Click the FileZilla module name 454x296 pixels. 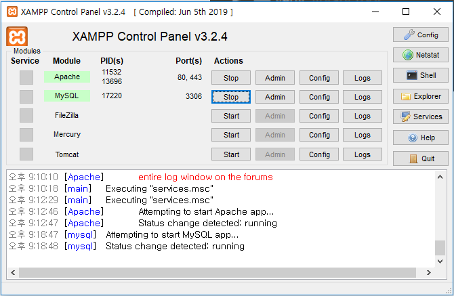click(66, 115)
